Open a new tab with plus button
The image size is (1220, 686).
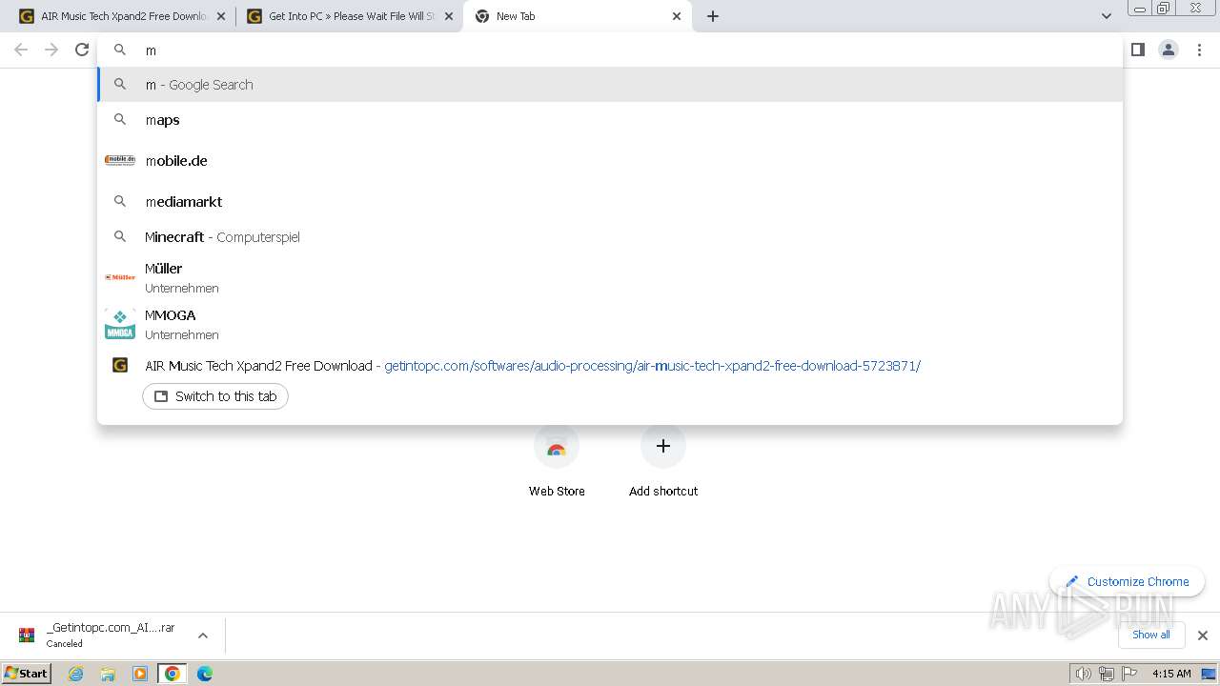713,16
